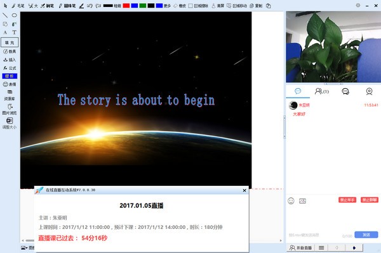Click the blue 发送 send button
This screenshot has width=381, height=253.
[366, 235]
